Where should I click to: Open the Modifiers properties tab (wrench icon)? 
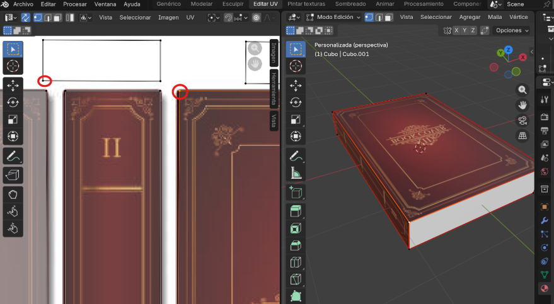(545, 220)
